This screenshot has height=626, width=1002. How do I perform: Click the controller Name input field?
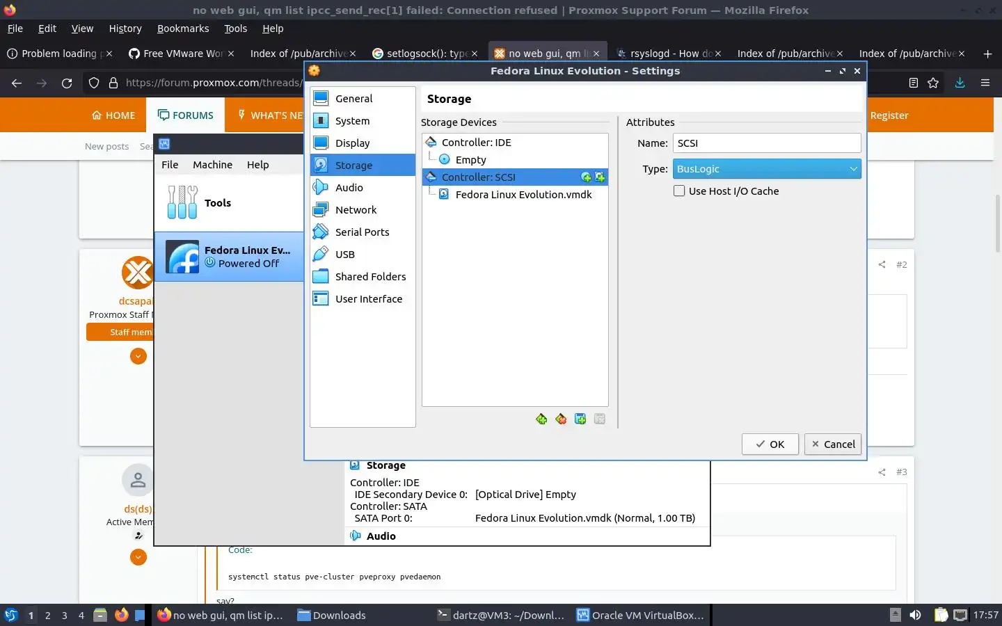(767, 143)
